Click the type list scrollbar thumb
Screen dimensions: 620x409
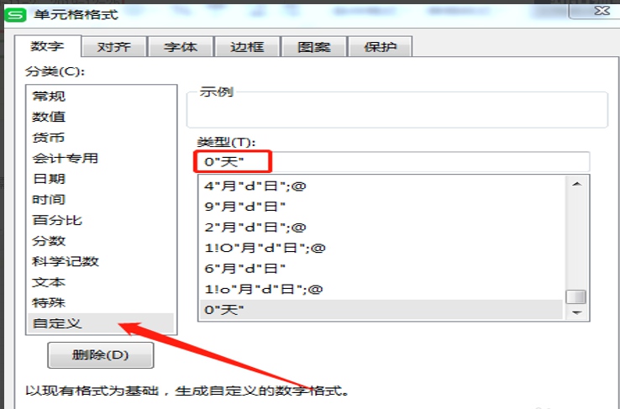tap(576, 296)
